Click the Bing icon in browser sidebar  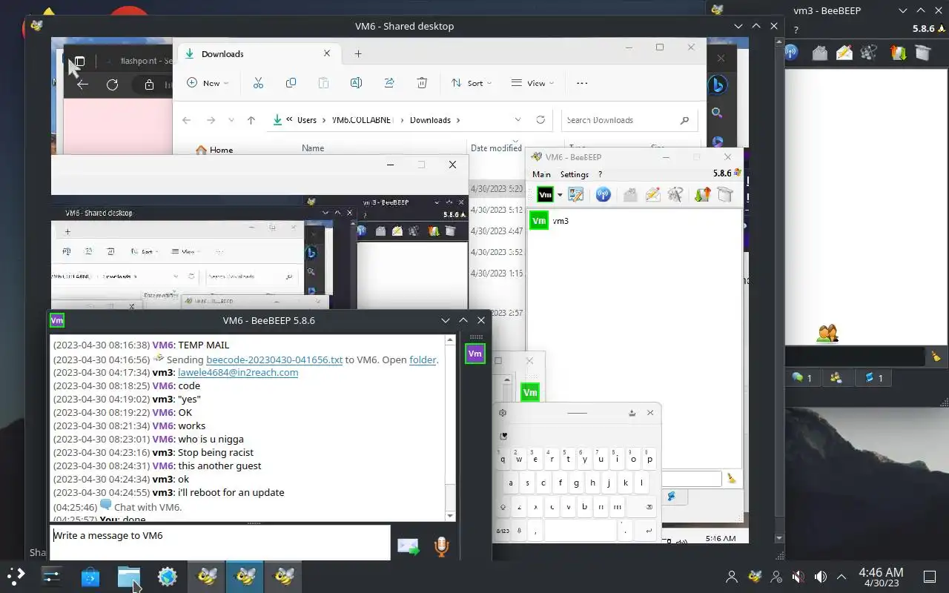(x=717, y=85)
